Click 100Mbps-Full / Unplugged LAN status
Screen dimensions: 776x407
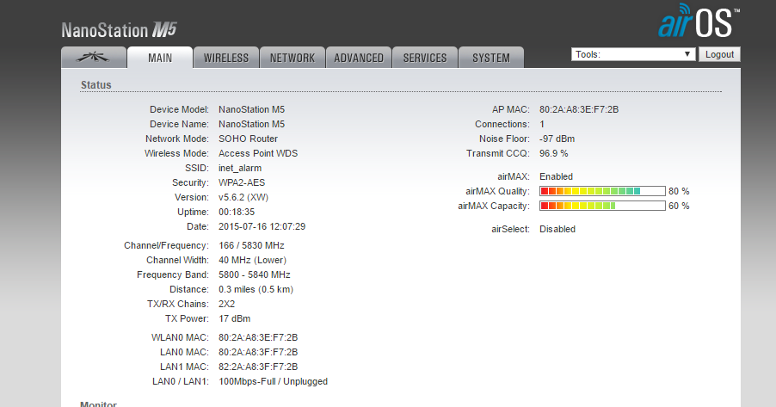pos(274,382)
